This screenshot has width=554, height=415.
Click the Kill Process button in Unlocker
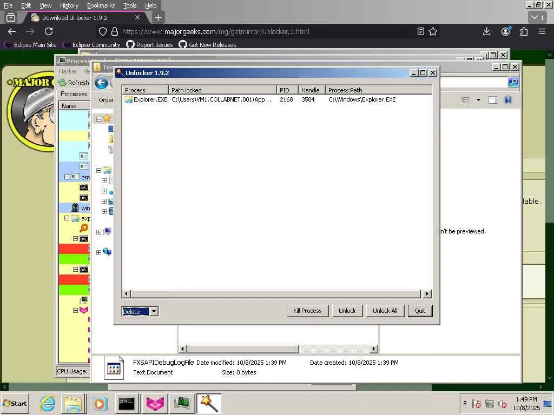coord(307,311)
